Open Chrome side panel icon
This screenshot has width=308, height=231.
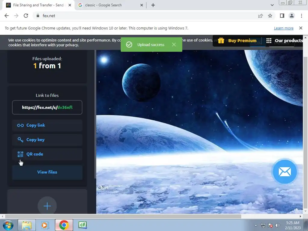[282, 16]
